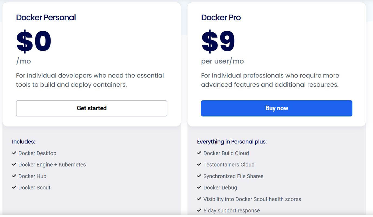Click checkmark icon beside Docker Desktop
The image size is (373, 217).
tap(14, 153)
